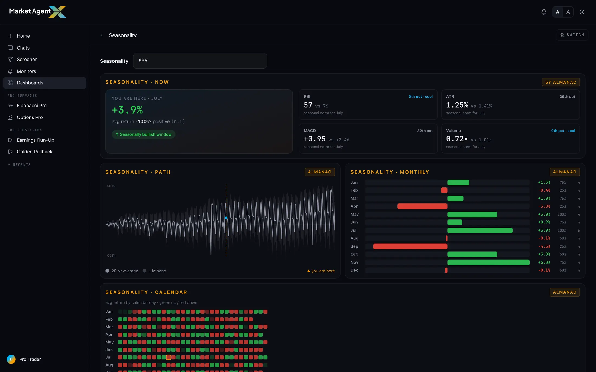This screenshot has width=596, height=372.
Task: Open Monitors bell icon in sidebar
Action: click(10, 71)
